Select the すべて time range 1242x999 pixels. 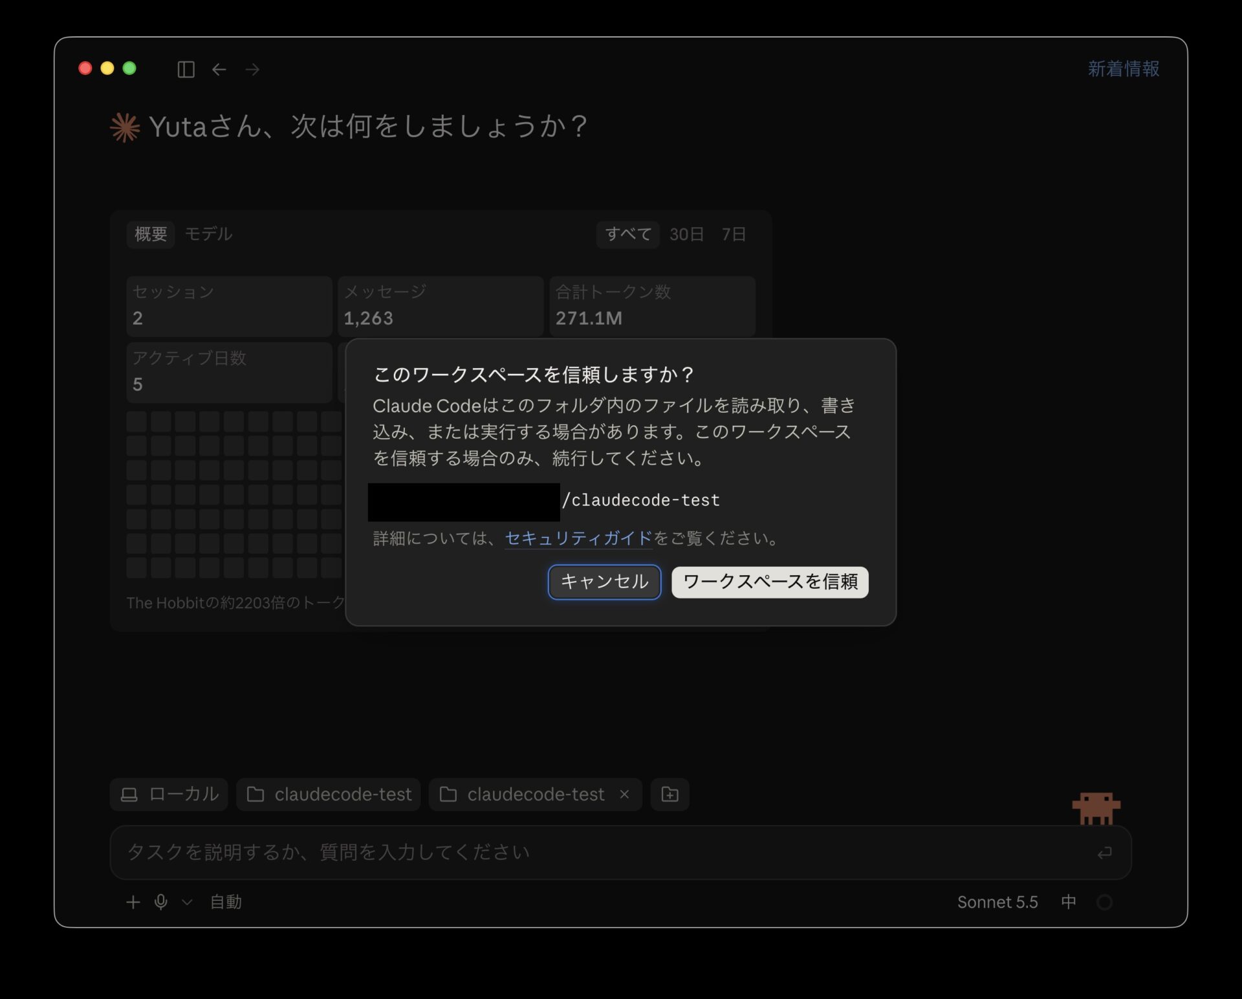click(627, 234)
